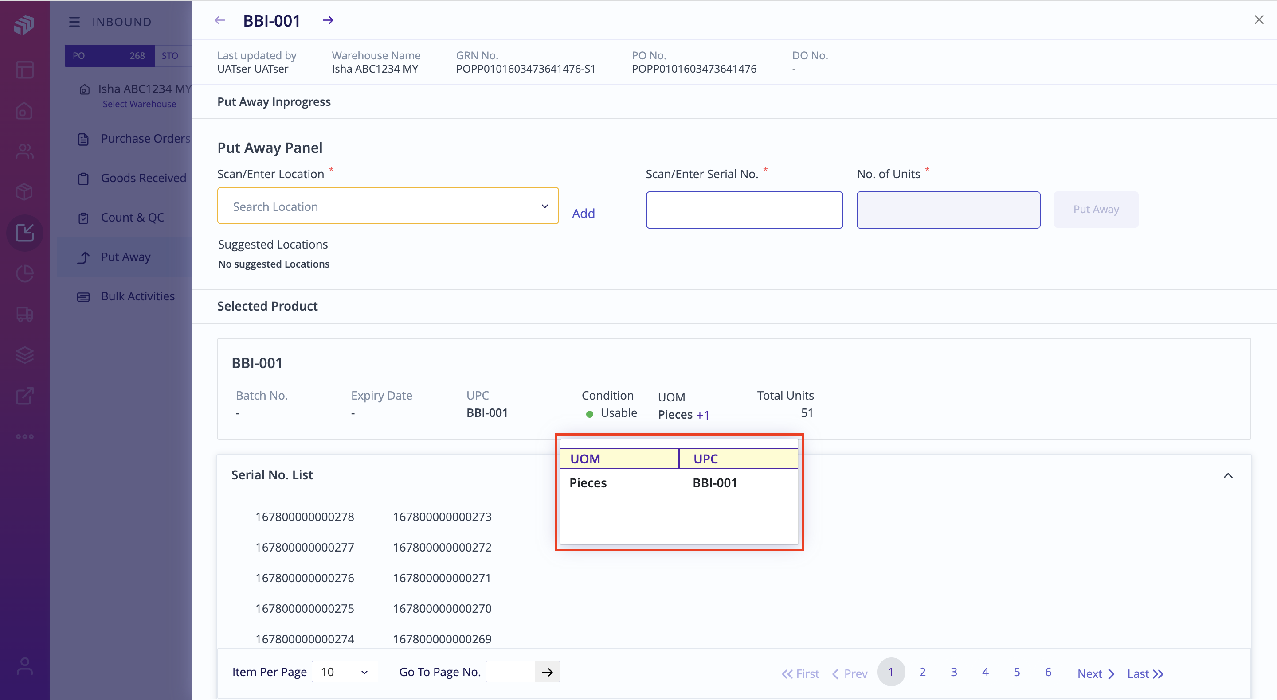Open the user profile icon at bottom
1277x700 pixels.
pyautogui.click(x=24, y=666)
